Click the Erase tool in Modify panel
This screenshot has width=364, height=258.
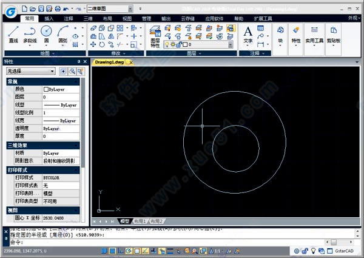(93, 28)
